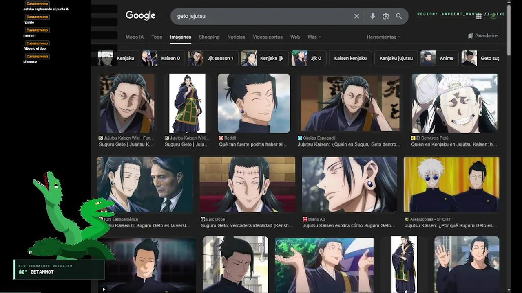Image resolution: width=522 pixels, height=293 pixels.
Task: Open the waving Geto thumbnail in bottom row
Action: pos(467,265)
